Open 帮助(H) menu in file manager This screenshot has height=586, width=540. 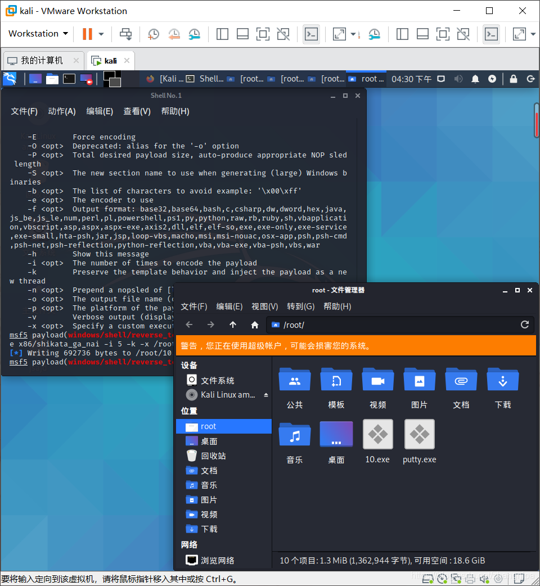click(337, 306)
